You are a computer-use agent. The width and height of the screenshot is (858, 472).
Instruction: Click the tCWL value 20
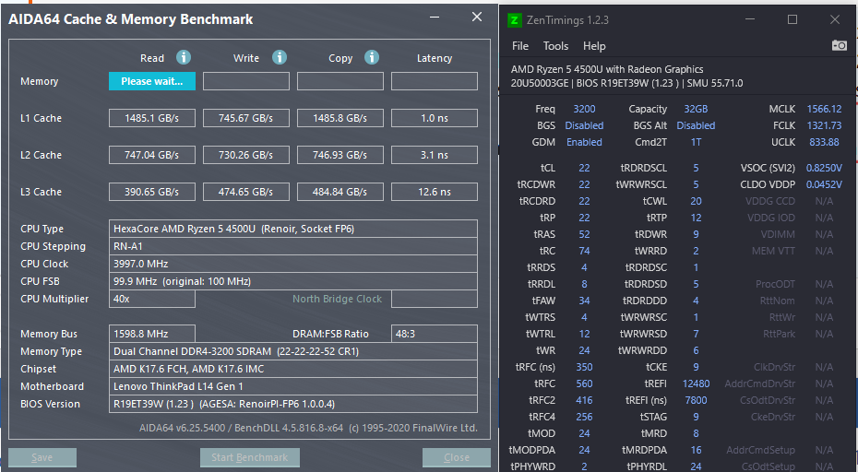[696, 201]
